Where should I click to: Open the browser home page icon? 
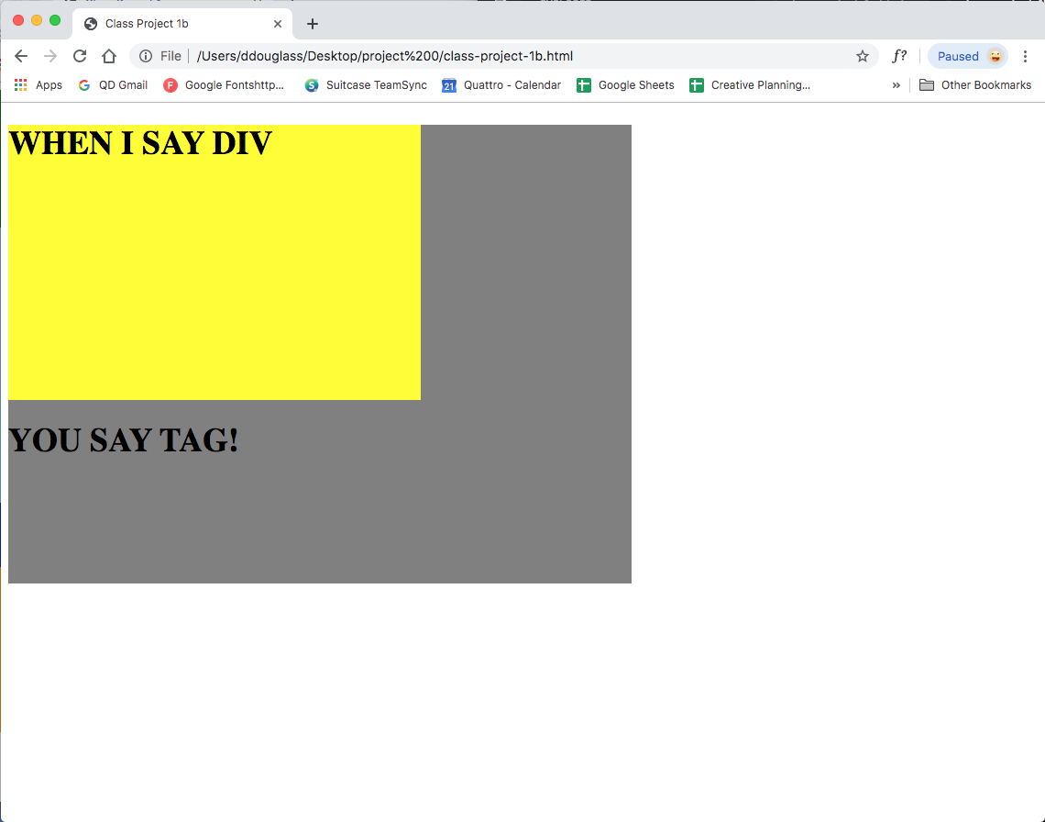pyautogui.click(x=109, y=56)
